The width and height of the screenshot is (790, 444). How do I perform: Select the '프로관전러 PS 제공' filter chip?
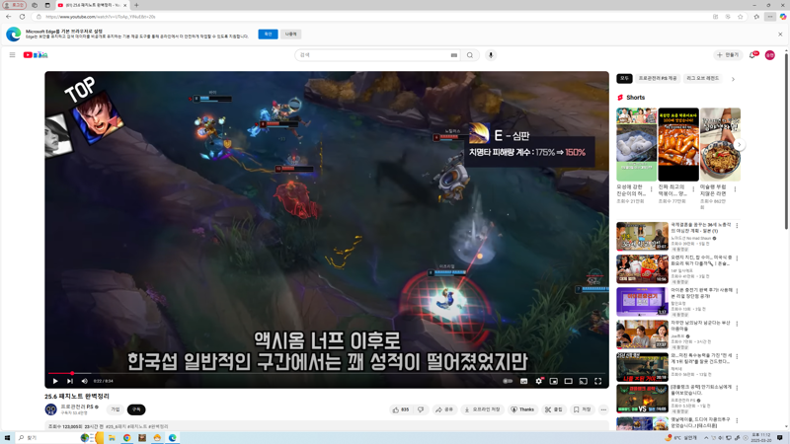click(658, 79)
